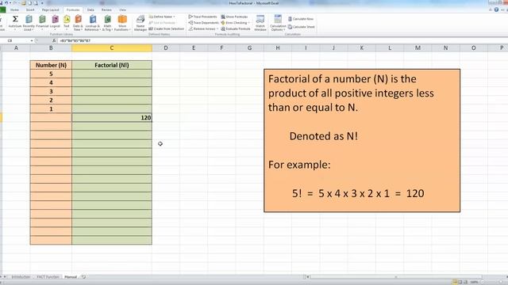
Task: Click Calculate Sheet
Action: tap(302, 27)
